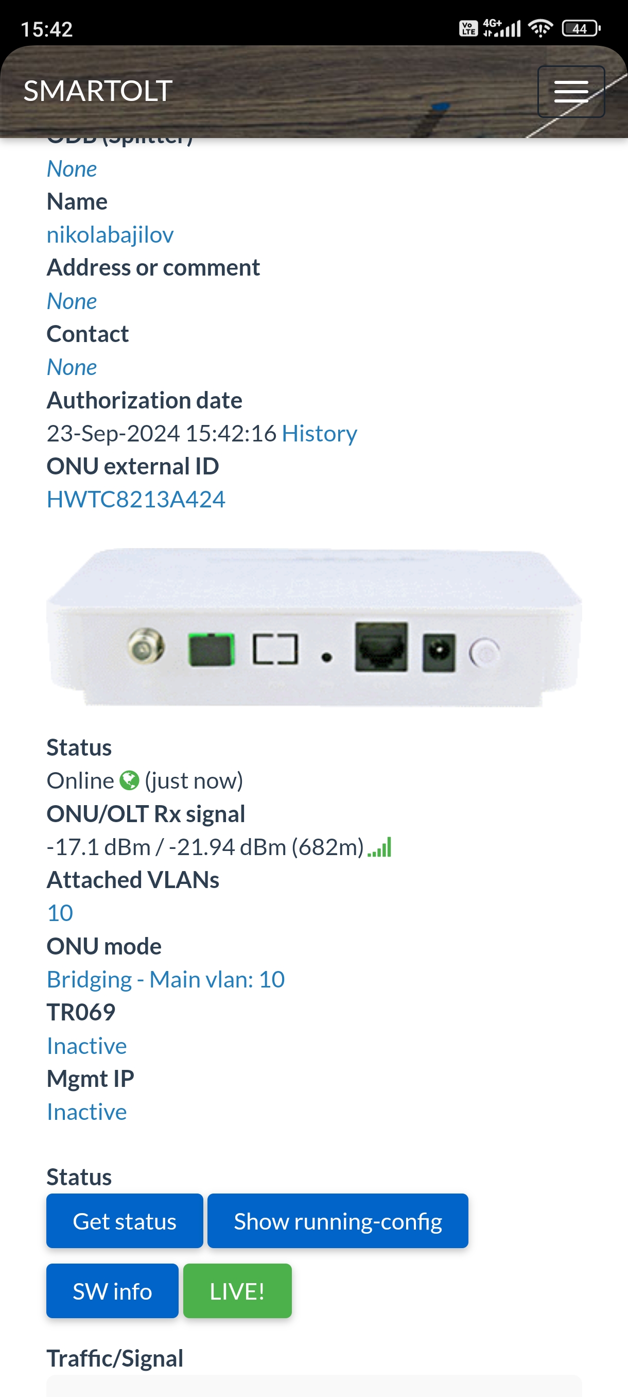Tap the battery level indicator
Screen dimensions: 628x1397
click(581, 28)
